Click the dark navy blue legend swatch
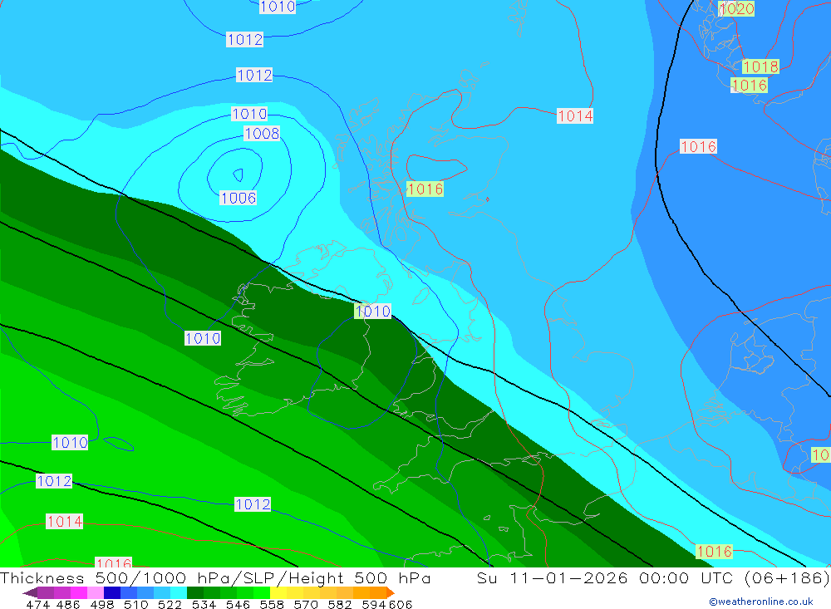The height and width of the screenshot is (609, 831). click(x=112, y=592)
